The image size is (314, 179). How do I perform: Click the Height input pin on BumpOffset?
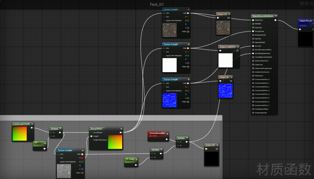(x=91, y=136)
